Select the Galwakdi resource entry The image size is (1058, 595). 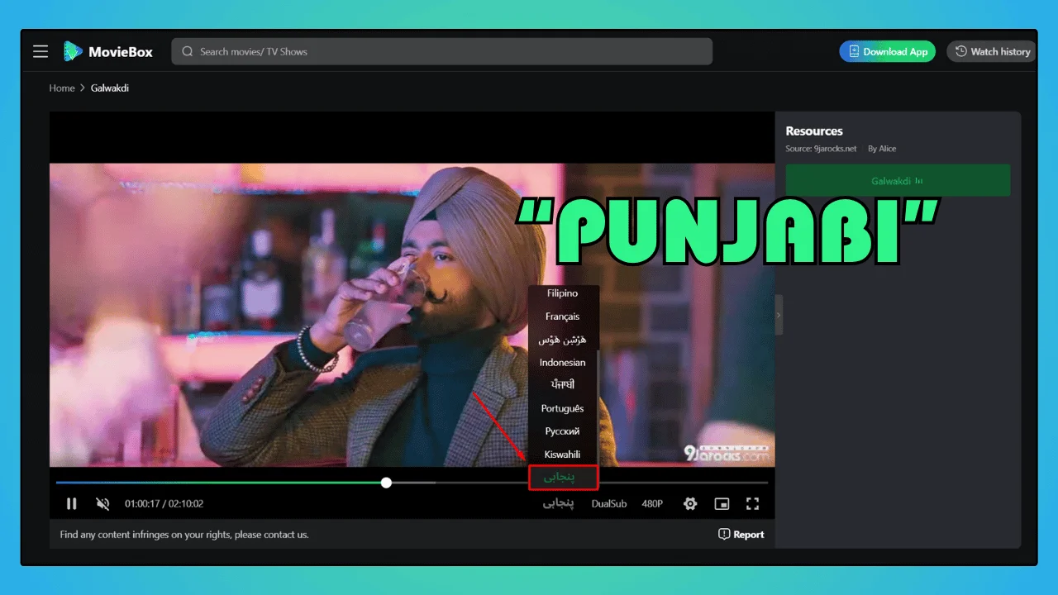[898, 180]
